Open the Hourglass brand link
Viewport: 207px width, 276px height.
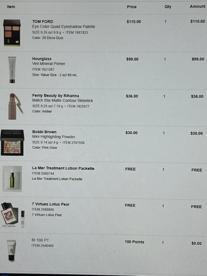pyautogui.click(x=42, y=59)
